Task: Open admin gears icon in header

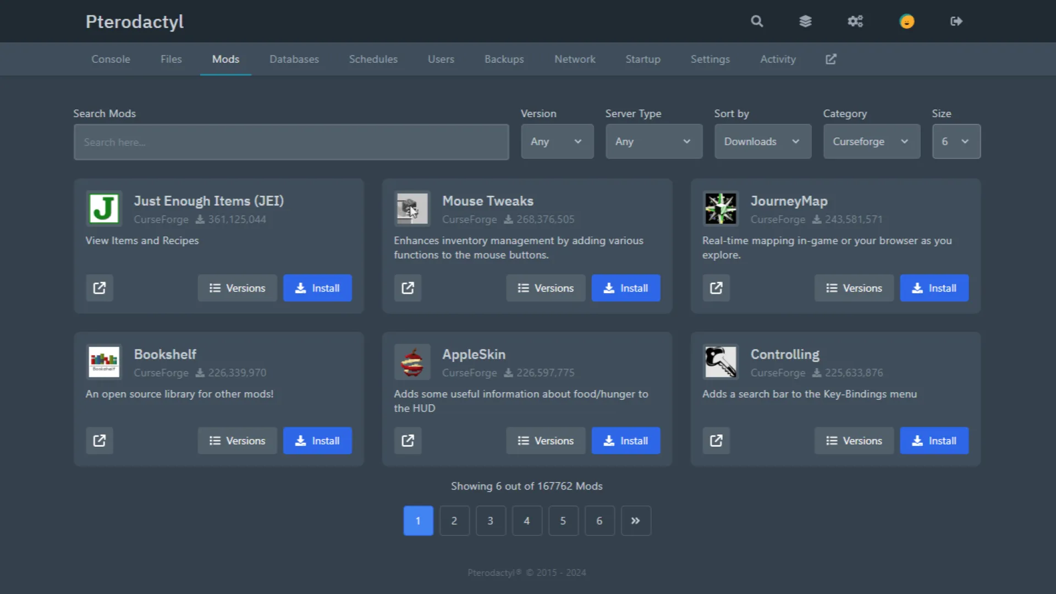Action: coord(855,21)
